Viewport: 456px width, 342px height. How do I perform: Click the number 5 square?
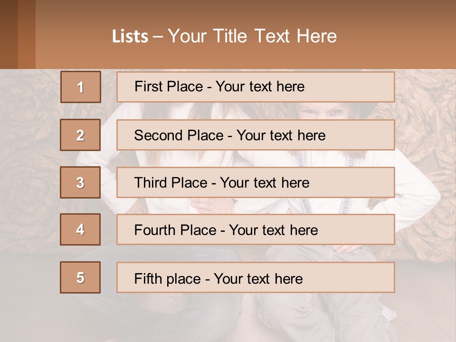[80, 277]
